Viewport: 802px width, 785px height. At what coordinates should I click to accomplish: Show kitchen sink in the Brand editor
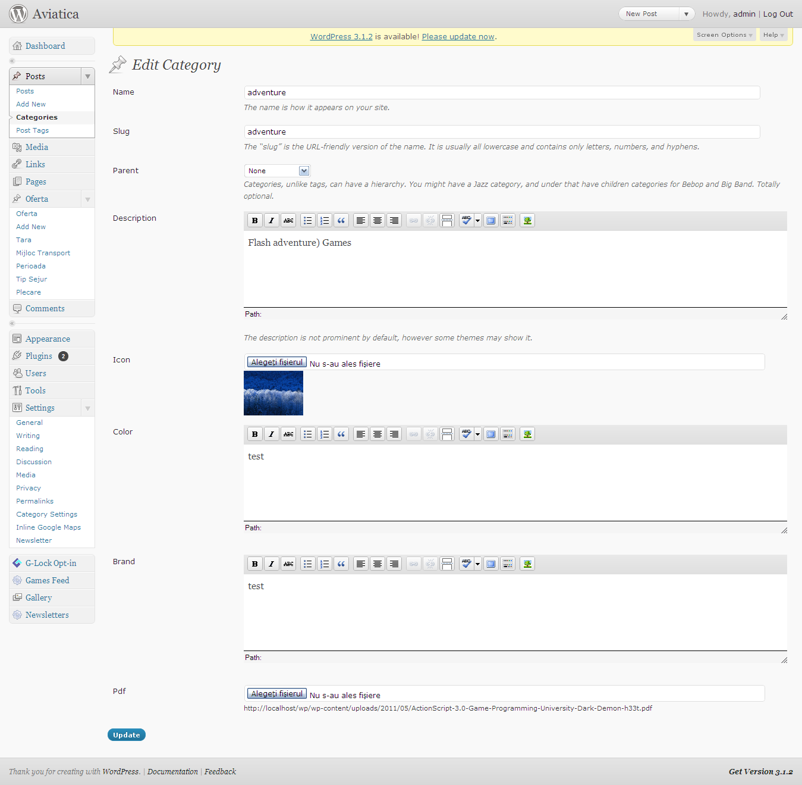tap(508, 564)
